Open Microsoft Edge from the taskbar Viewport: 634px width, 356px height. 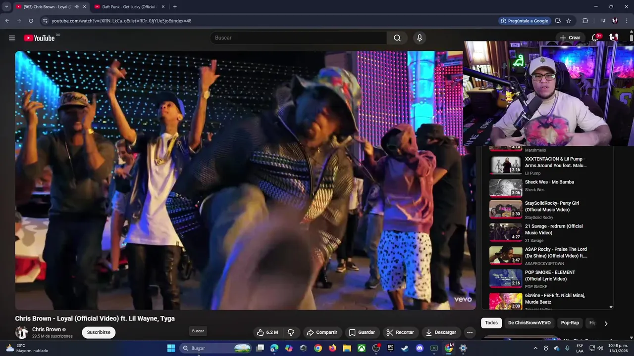(x=274, y=348)
